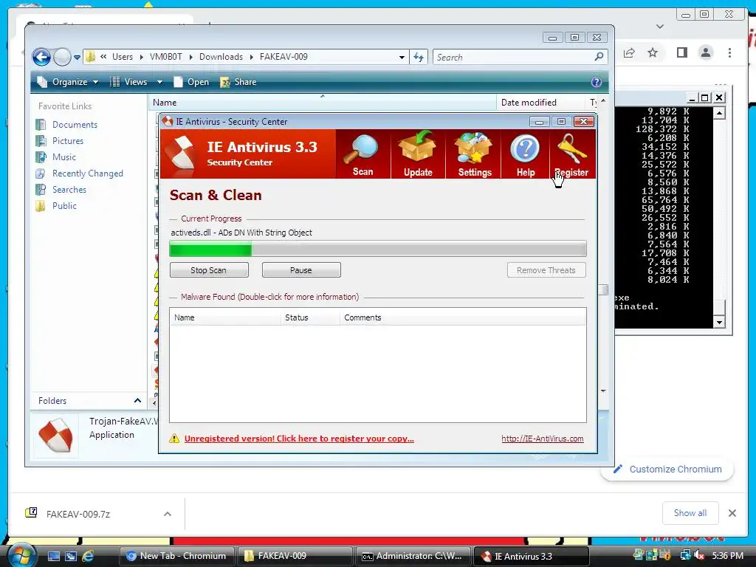Click the Chromium share page icon
The width and height of the screenshot is (756, 567).
(x=629, y=52)
